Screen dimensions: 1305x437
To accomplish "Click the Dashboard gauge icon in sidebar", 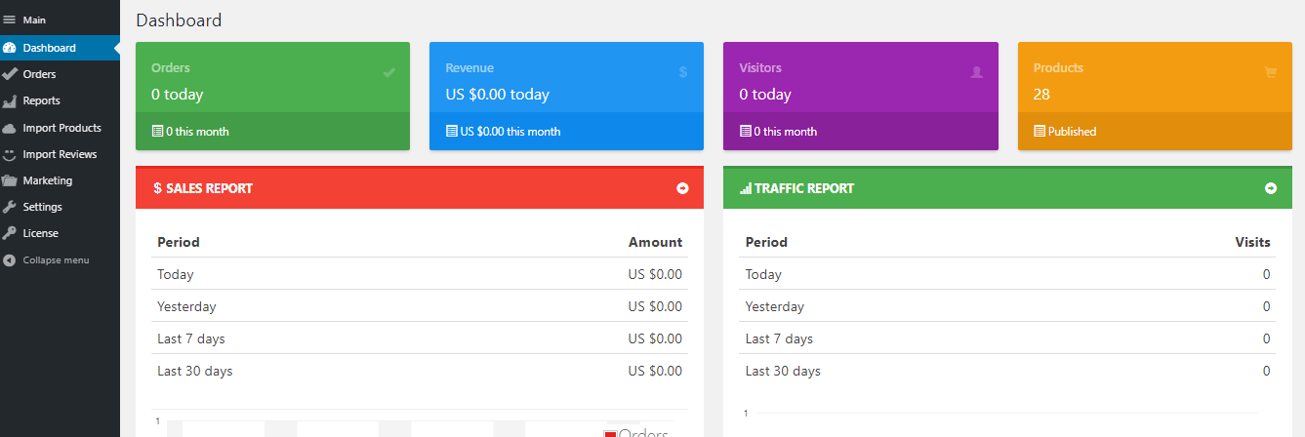I will pyautogui.click(x=10, y=48).
